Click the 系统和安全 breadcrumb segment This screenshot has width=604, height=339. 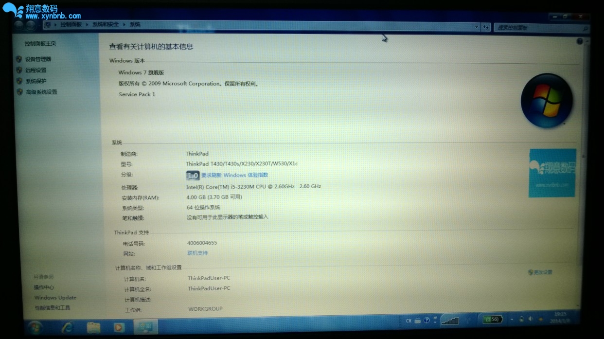tap(106, 24)
